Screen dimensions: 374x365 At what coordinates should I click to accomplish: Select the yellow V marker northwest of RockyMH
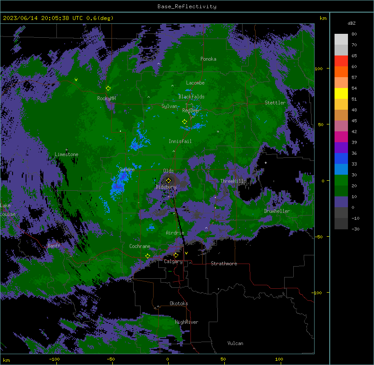pos(76,80)
